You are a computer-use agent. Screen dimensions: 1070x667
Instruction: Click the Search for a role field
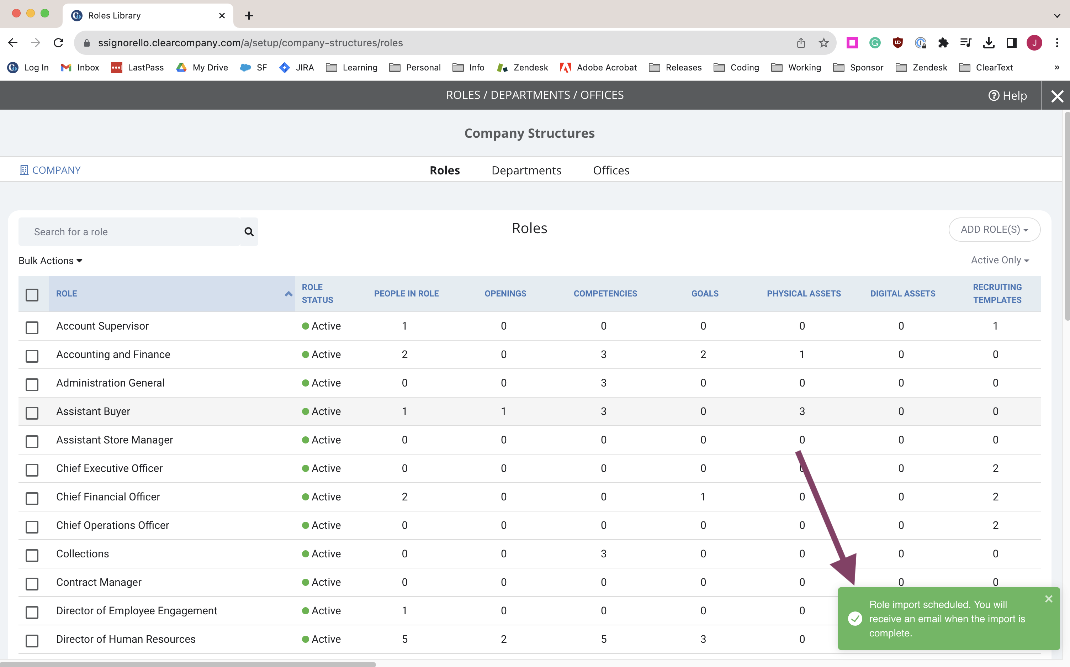click(129, 232)
